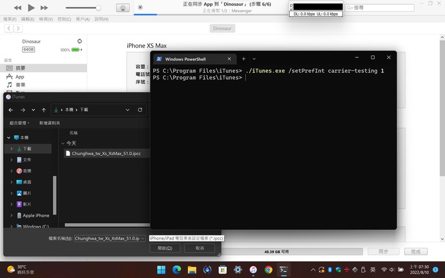
Task: Click the 名稱 column header
Action: (x=74, y=133)
